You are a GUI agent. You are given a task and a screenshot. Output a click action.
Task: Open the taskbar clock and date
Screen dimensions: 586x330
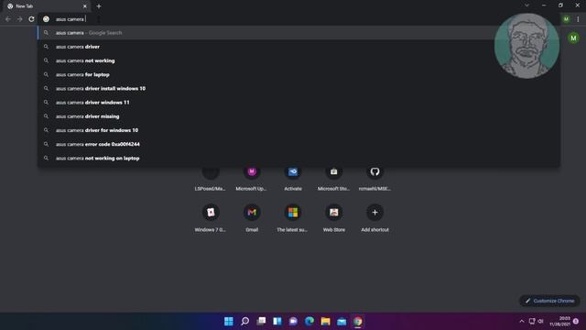tap(559, 321)
